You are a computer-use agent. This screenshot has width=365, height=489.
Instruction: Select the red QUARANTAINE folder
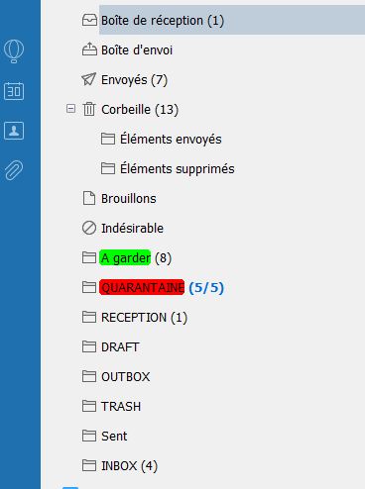[x=142, y=287]
